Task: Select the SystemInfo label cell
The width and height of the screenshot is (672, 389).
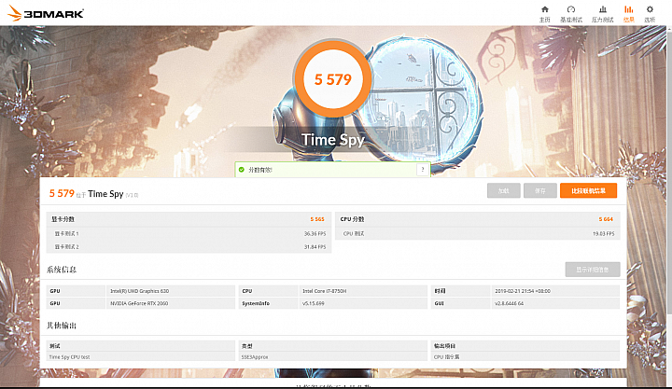Action: pyautogui.click(x=268, y=303)
